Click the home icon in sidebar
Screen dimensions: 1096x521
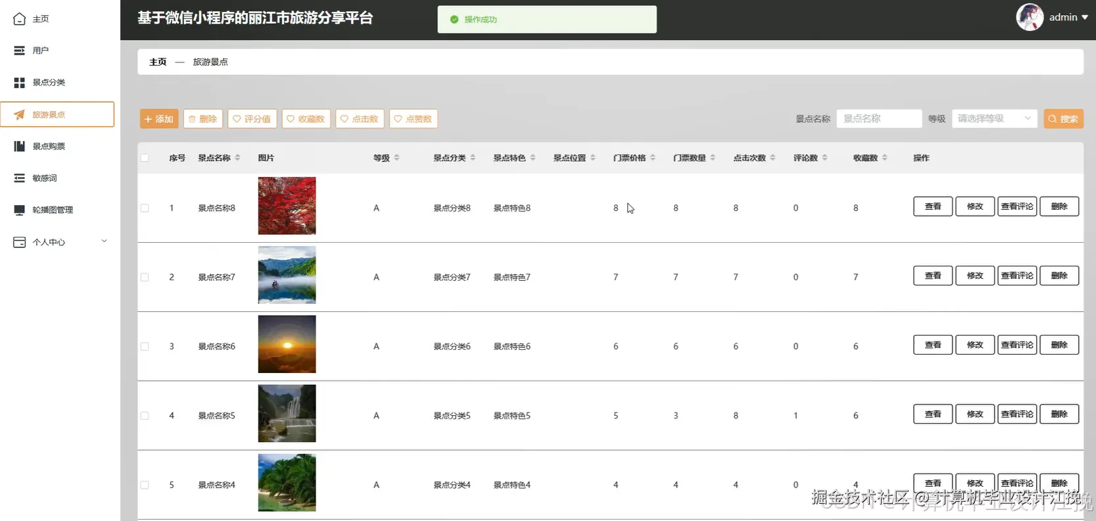[x=20, y=19]
